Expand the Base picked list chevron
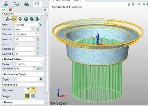Screen dimensions: 148x106 (x=40, y=25)
